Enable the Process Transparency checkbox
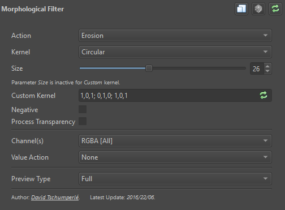The width and height of the screenshot is (285, 210). coord(83,121)
